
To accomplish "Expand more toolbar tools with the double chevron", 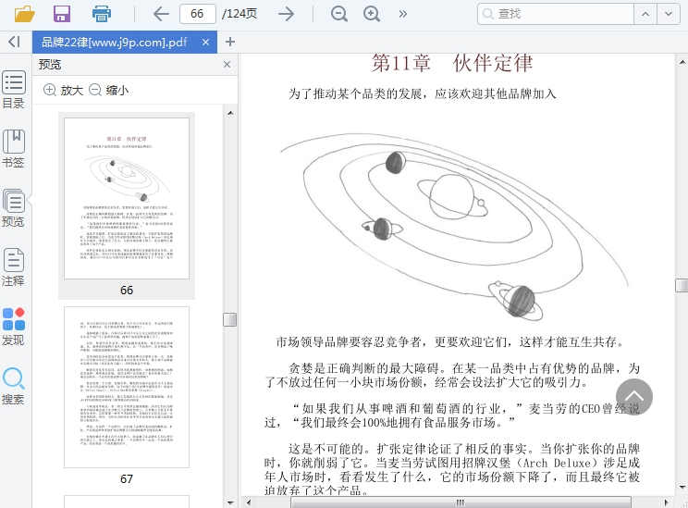I will coord(403,14).
